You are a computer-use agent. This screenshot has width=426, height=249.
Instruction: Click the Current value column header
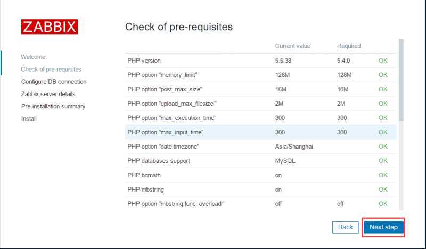coord(292,46)
